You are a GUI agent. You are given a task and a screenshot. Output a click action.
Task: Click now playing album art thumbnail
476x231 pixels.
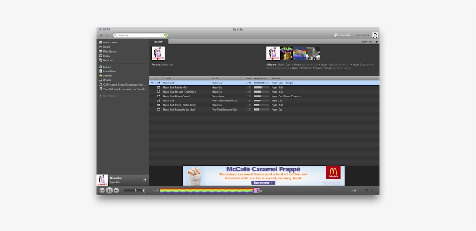tap(102, 180)
